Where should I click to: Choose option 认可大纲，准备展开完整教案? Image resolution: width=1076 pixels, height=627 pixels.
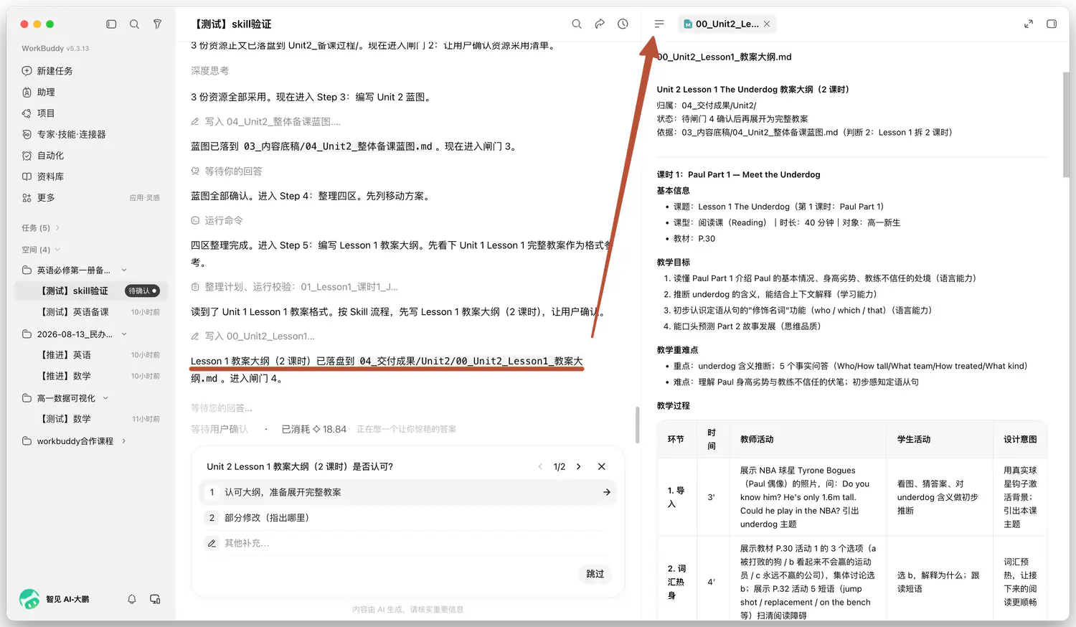(407, 492)
